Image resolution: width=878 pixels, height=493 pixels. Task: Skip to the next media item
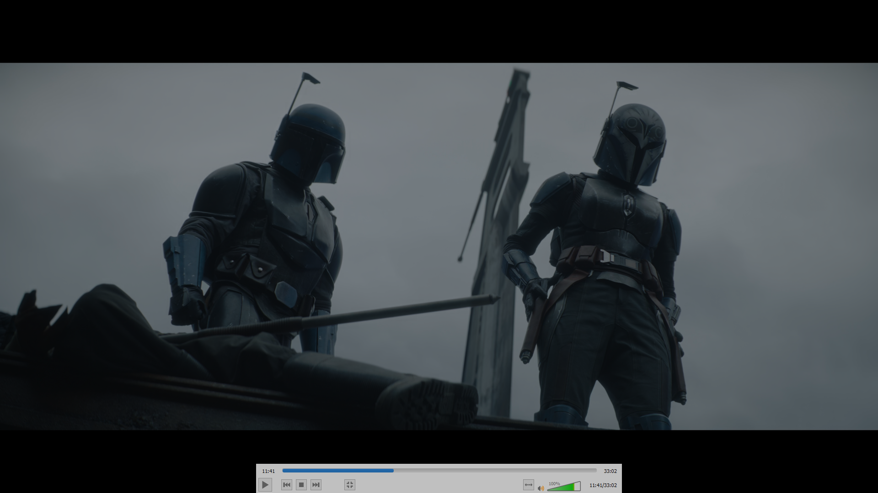(316, 485)
